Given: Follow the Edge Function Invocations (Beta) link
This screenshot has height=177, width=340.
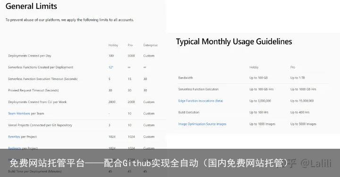Looking at the screenshot, I should coord(201,101).
